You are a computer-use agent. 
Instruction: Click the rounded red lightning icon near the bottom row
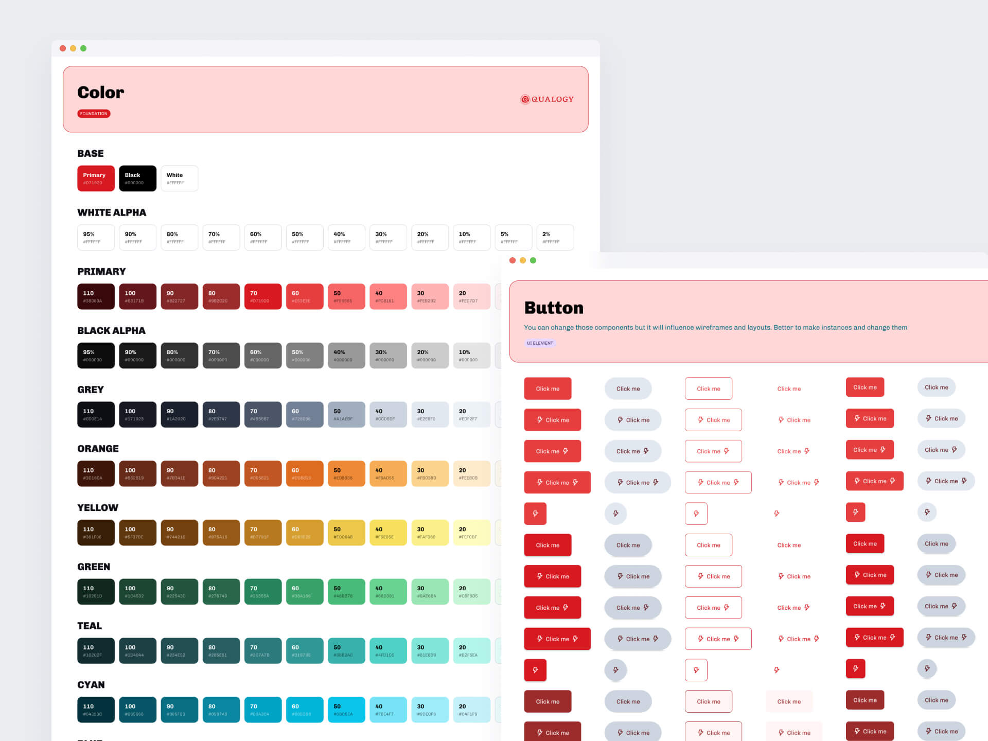tap(535, 669)
